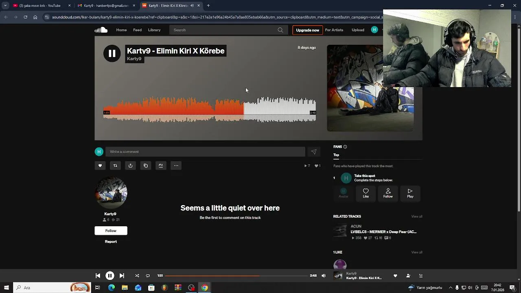The width and height of the screenshot is (521, 293).
Task: Open a new browser tab
Action: (x=208, y=6)
